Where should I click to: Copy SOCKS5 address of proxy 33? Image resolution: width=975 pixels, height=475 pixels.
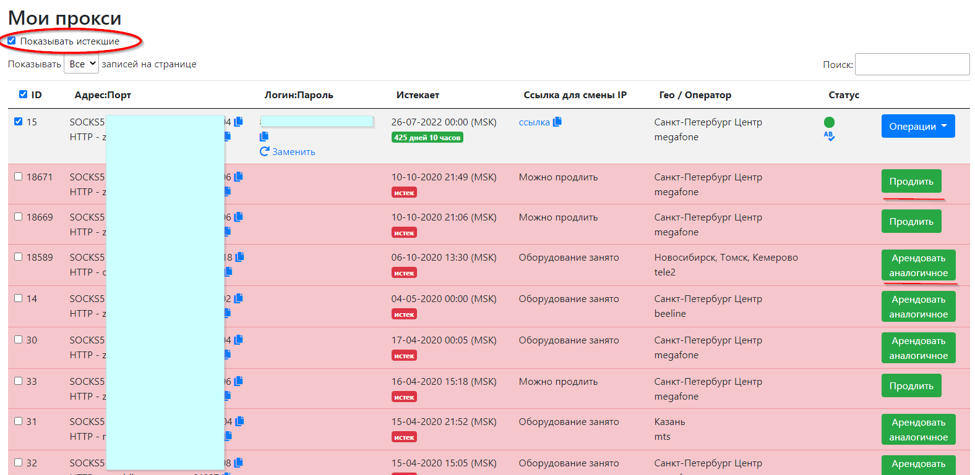click(x=238, y=381)
